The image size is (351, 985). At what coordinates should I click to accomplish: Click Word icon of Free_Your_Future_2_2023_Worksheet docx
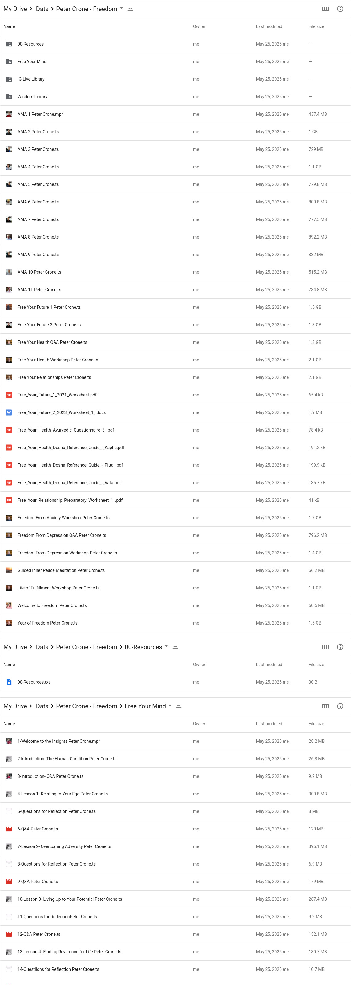click(x=9, y=412)
